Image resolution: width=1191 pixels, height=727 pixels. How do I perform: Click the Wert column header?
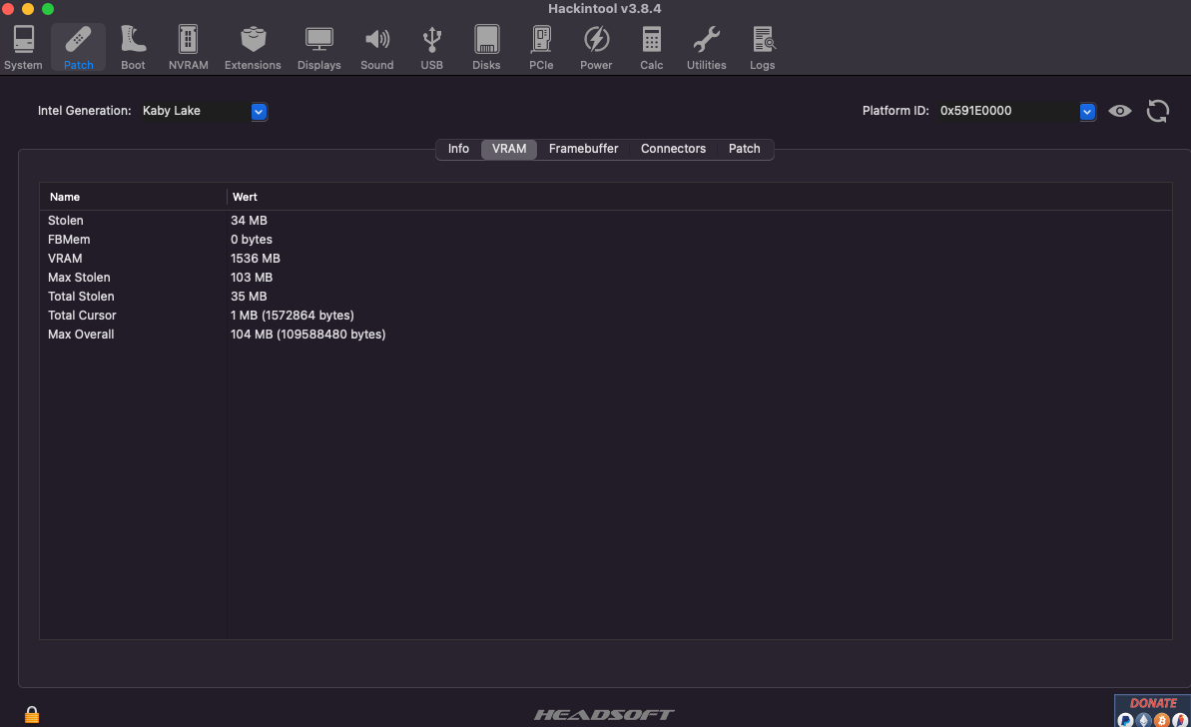click(699, 197)
